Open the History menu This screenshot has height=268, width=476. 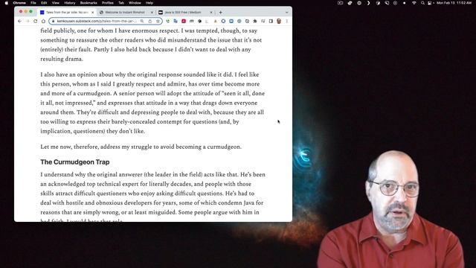(x=70, y=3)
